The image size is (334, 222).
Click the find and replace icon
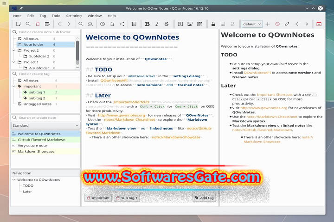pos(90,24)
